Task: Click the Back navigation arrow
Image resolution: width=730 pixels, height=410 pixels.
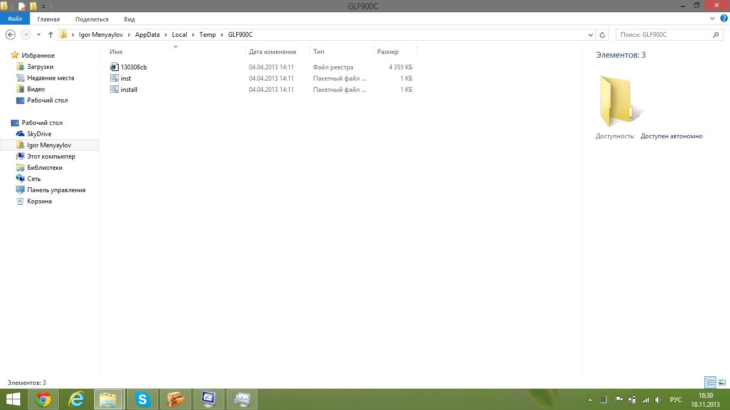Action: [10, 35]
